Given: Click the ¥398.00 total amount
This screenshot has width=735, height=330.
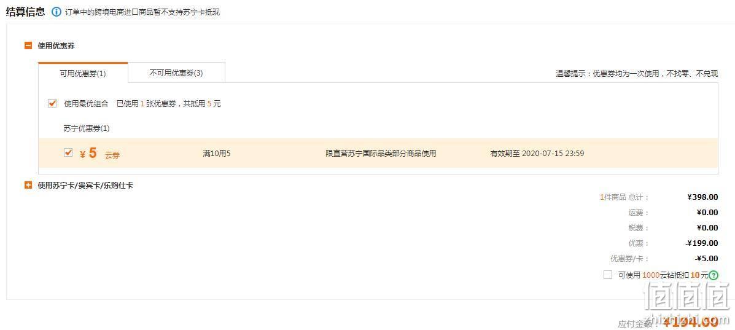Looking at the screenshot, I should coord(702,197).
